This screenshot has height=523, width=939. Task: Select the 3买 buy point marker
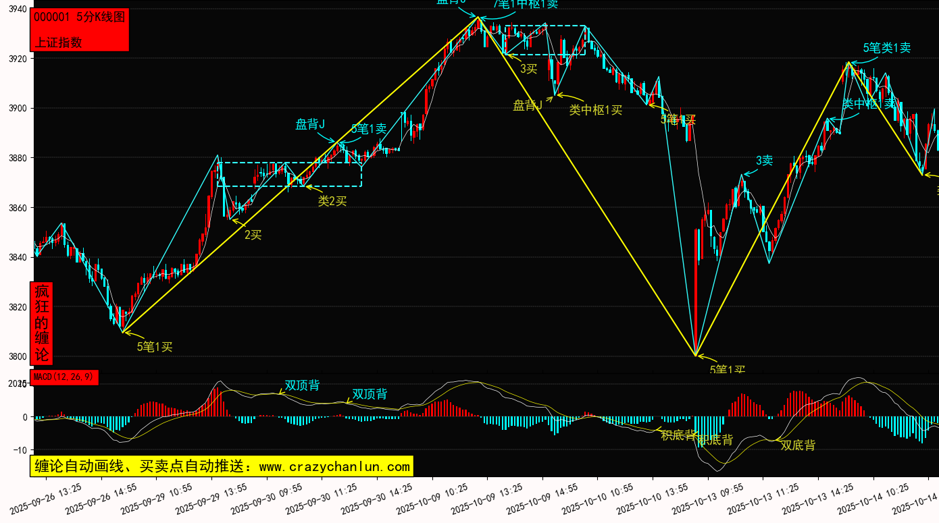point(528,68)
